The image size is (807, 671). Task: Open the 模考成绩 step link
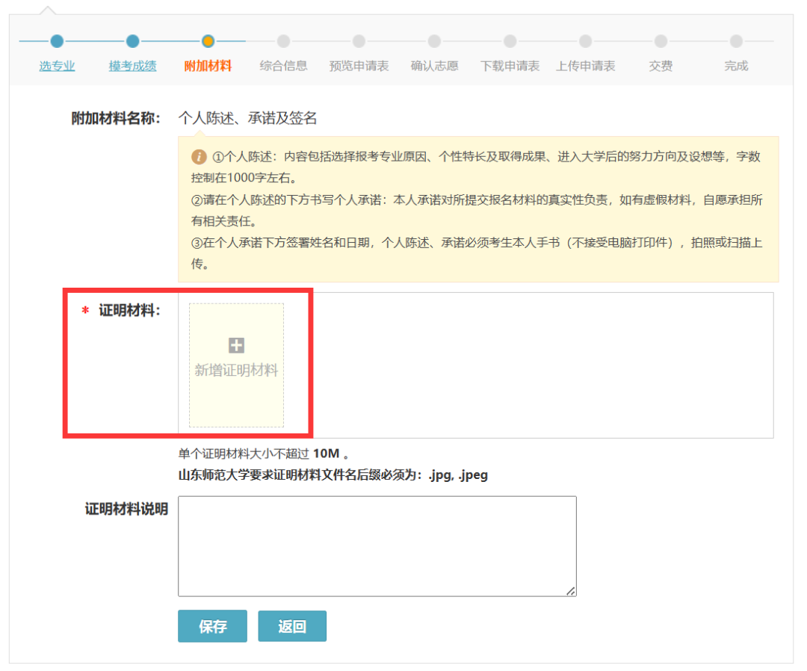coord(132,66)
